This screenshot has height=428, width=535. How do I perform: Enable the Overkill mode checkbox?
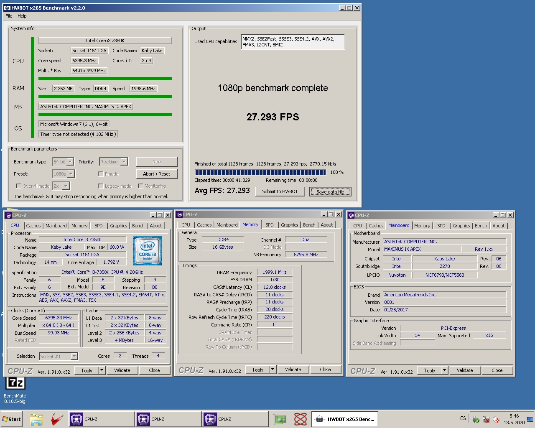pyautogui.click(x=18, y=186)
